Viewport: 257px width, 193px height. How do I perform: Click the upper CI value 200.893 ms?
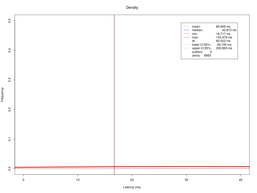(x=224, y=48)
